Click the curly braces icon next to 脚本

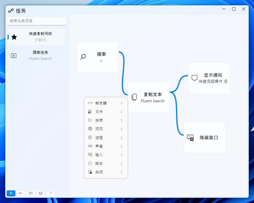point(90,163)
